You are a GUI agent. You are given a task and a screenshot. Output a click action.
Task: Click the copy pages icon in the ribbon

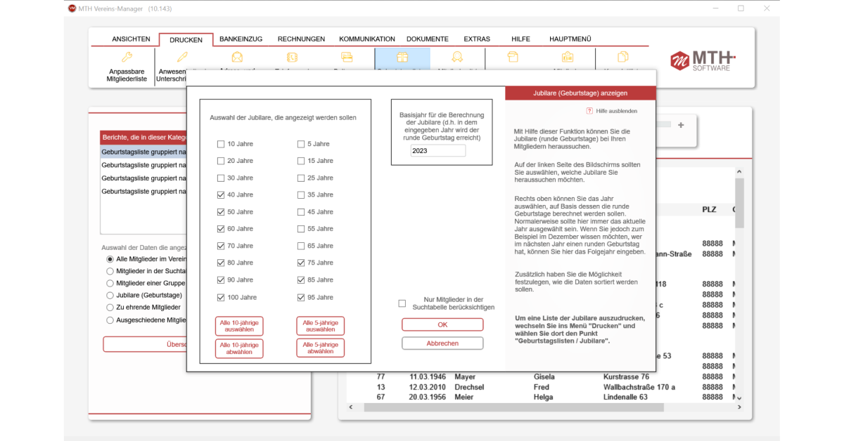[x=622, y=57]
